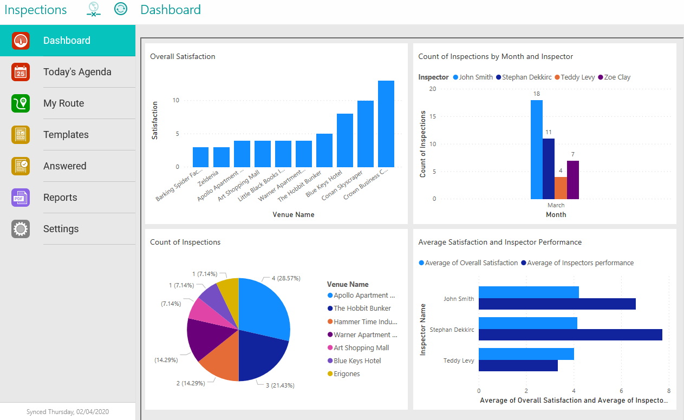The height and width of the screenshot is (420, 684).
Task: Open the Reports menu item
Action: point(60,198)
